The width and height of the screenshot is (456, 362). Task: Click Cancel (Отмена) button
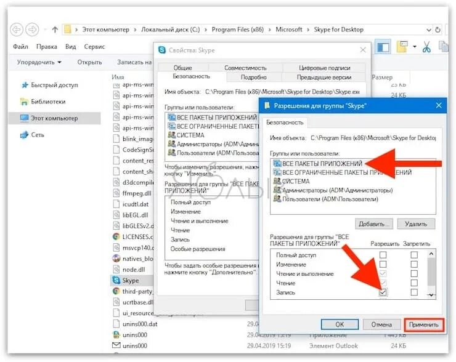coord(381,324)
